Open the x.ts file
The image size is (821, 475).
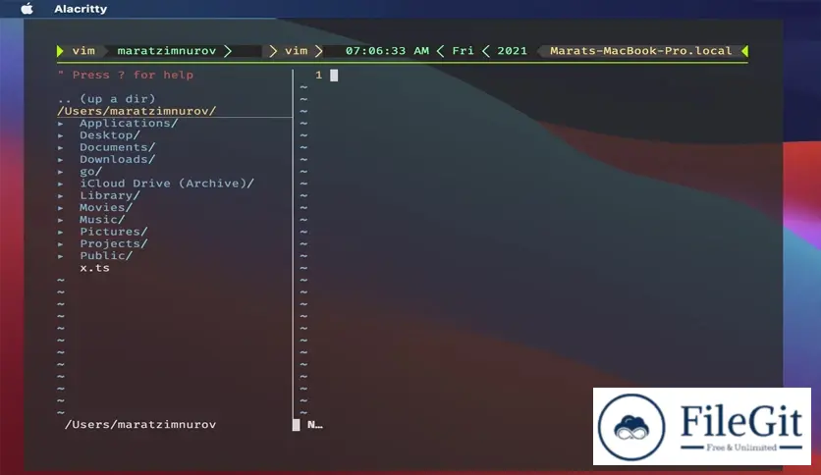click(95, 268)
